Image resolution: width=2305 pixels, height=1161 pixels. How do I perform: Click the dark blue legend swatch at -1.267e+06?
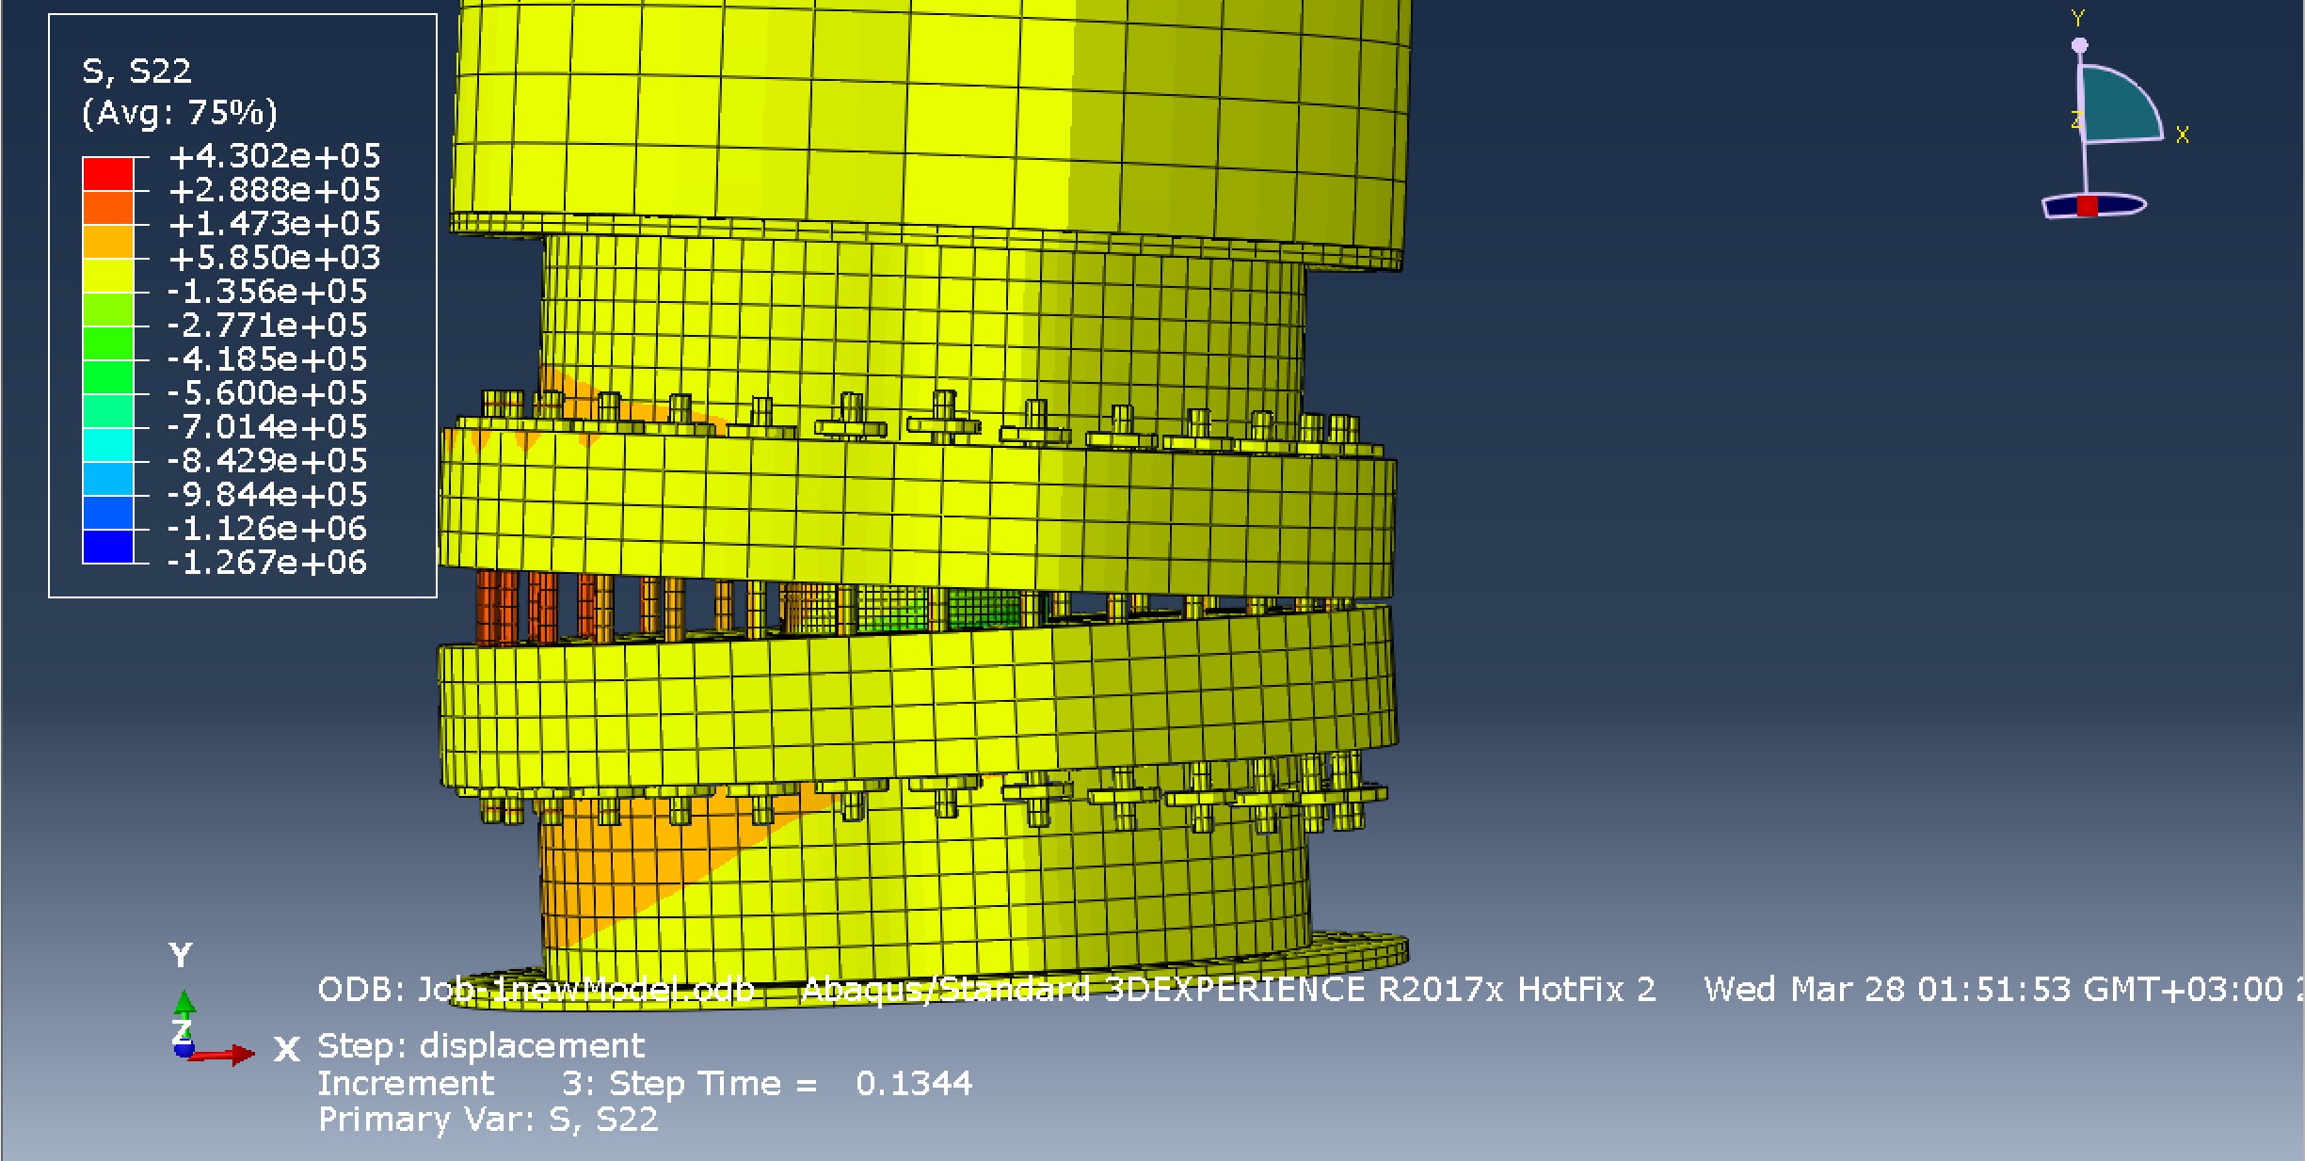point(108,547)
